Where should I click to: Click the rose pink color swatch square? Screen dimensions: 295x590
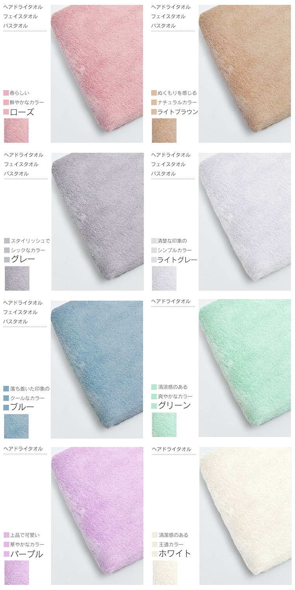point(17,131)
